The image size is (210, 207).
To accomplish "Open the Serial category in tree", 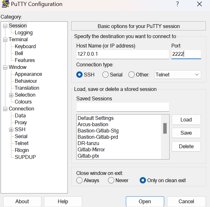I will 21,137.
